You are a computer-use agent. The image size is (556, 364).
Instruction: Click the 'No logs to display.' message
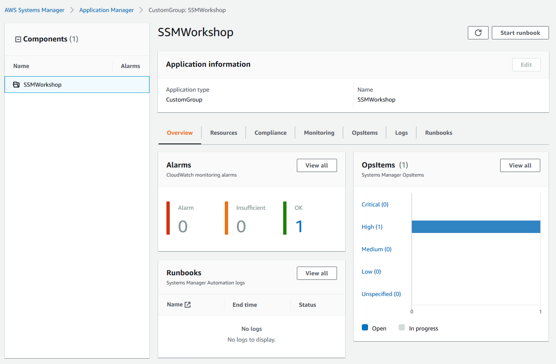point(252,340)
